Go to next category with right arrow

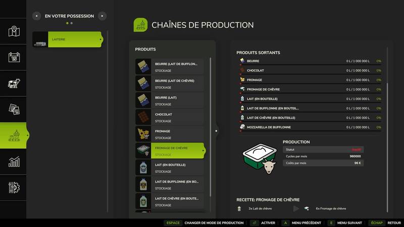click(103, 16)
